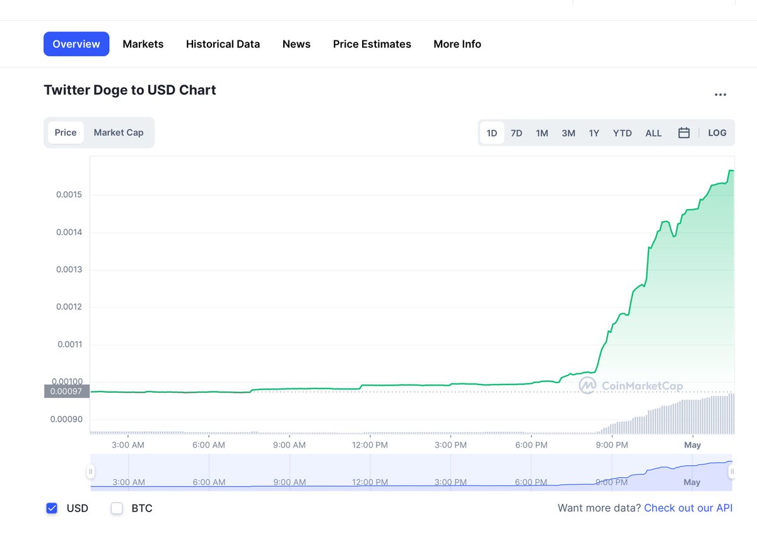View the Price Estimates tab
This screenshot has height=538, width=757.
372,44
